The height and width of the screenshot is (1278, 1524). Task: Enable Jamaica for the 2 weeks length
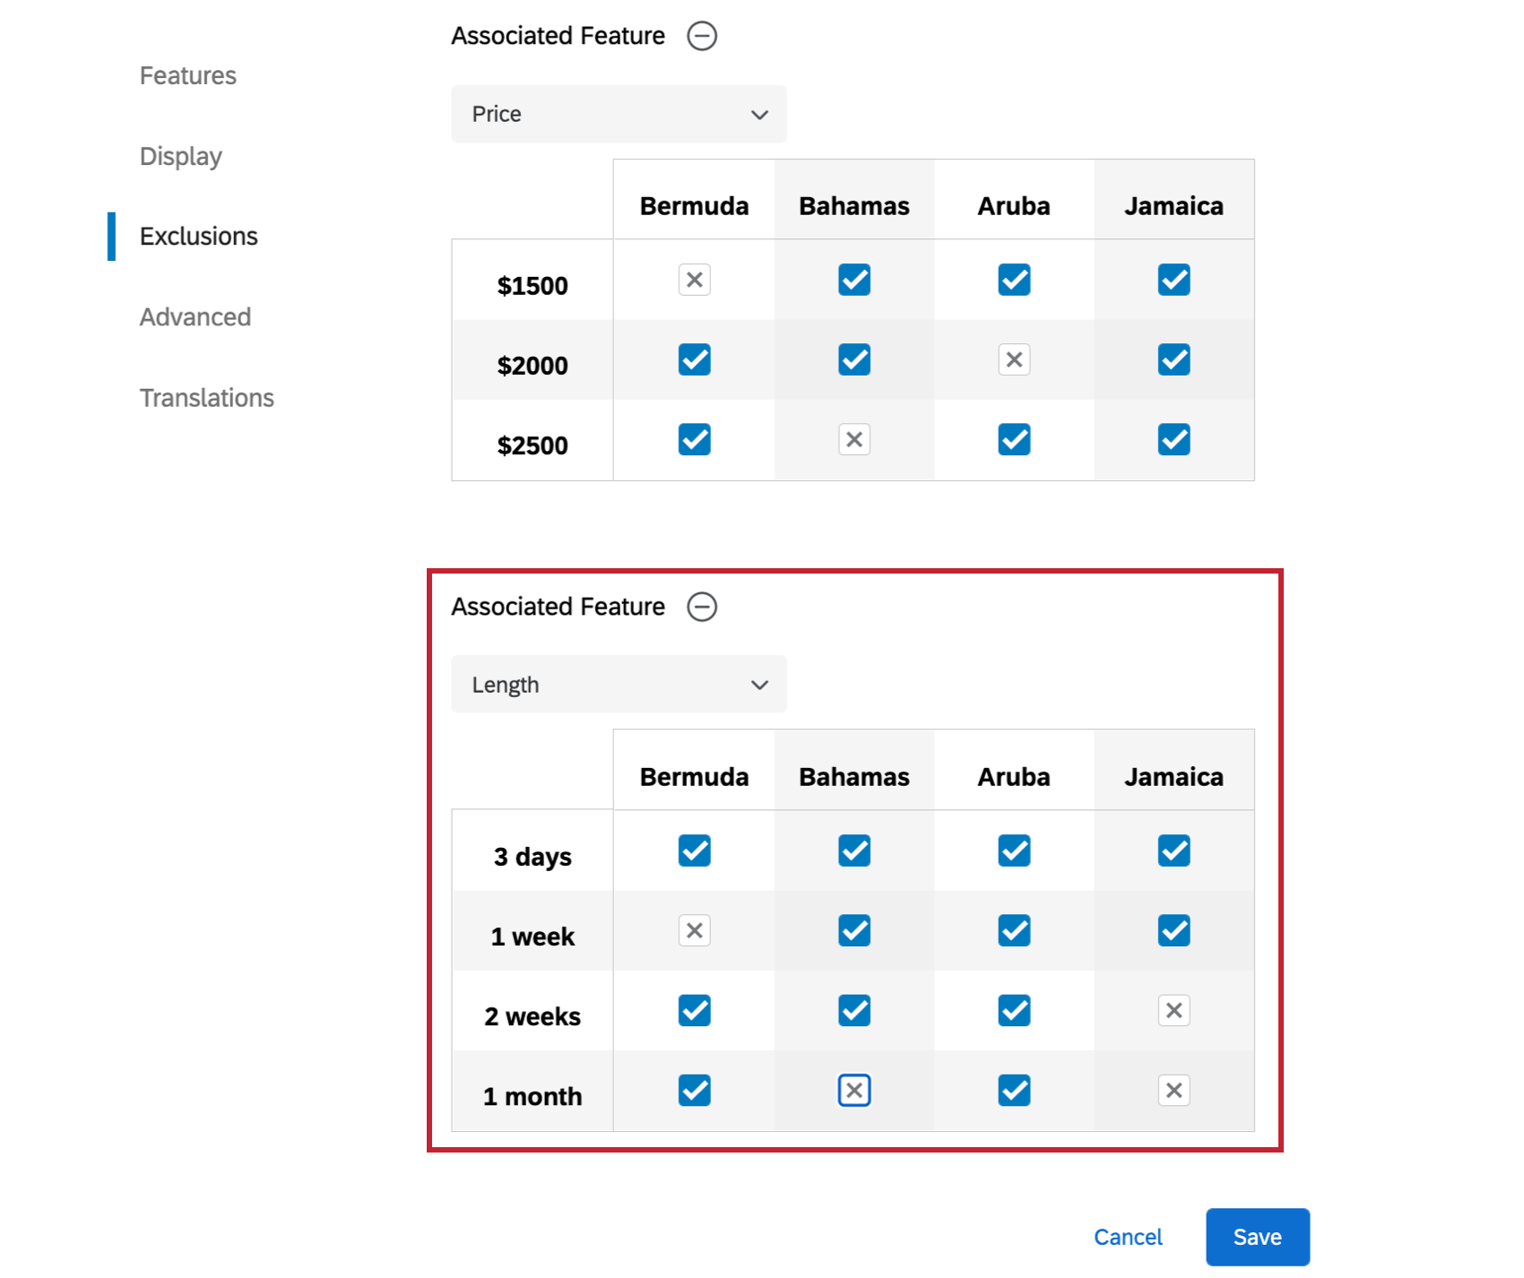1173,1011
